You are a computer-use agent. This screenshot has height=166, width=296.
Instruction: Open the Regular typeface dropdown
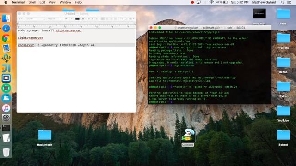(55, 18)
